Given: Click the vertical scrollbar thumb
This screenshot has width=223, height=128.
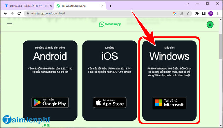Looking at the screenshot, I should pos(221,46).
